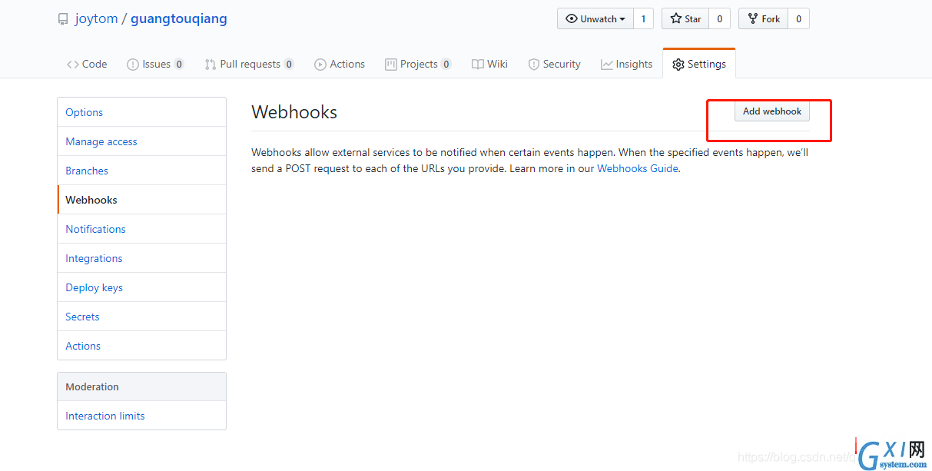Click the Add webhook button

coord(772,111)
